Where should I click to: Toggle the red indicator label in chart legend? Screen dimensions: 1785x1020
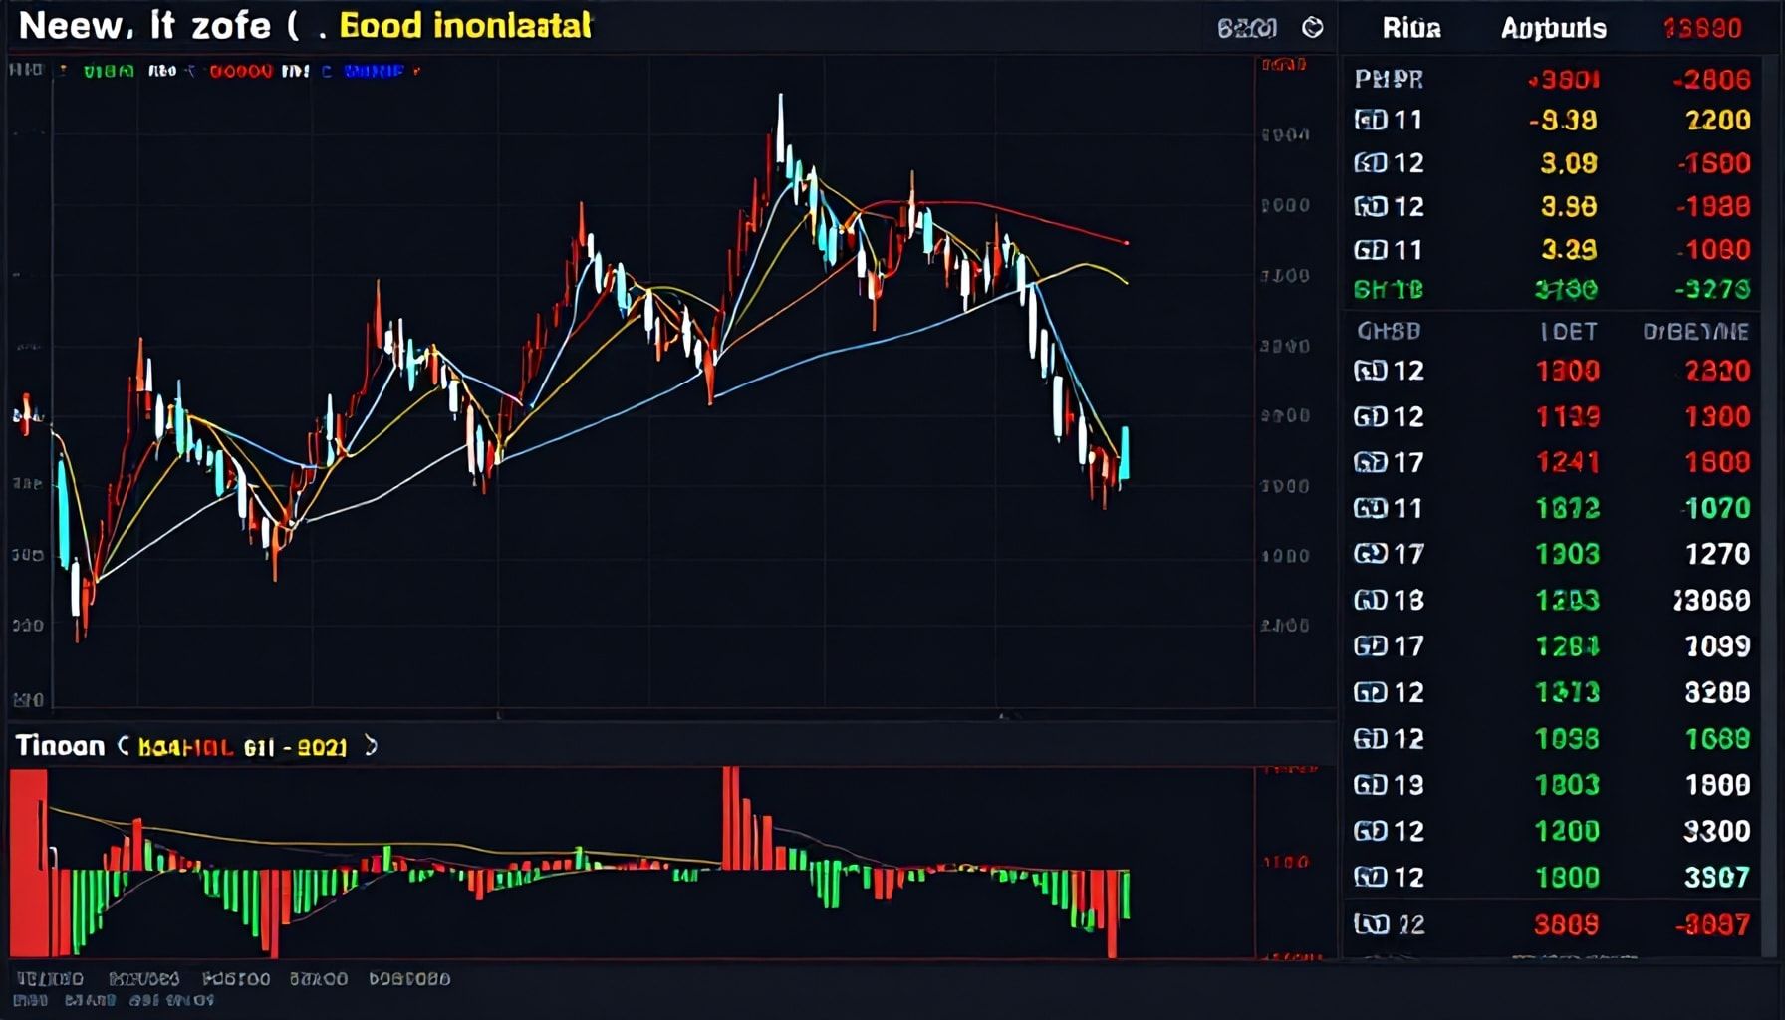click(240, 71)
